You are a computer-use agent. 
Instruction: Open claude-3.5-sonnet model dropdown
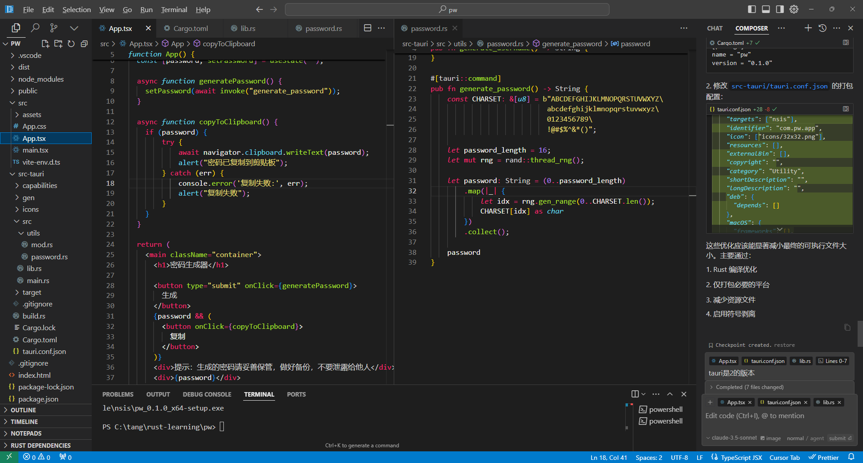click(731, 438)
